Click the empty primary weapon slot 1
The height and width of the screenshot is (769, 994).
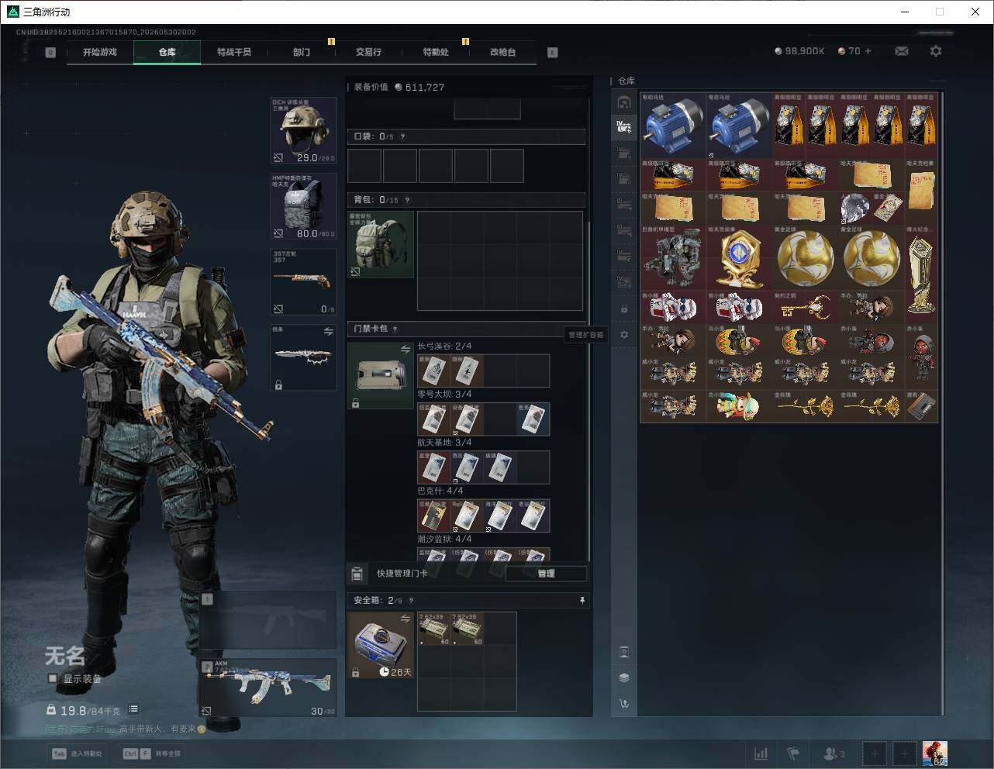268,621
